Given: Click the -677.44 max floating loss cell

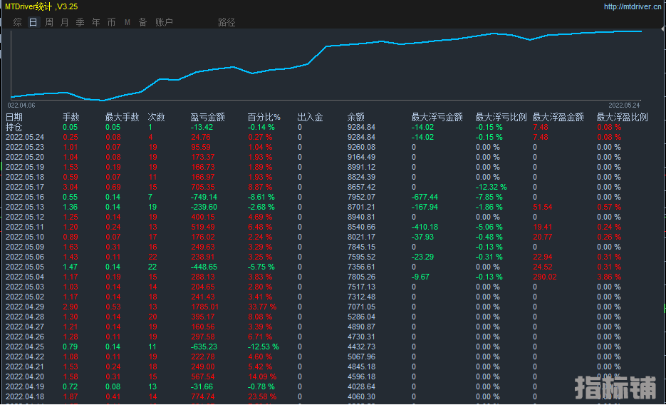Looking at the screenshot, I should coord(425,197).
